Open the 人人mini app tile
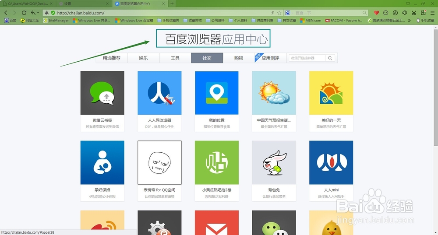The image size is (438, 235). pos(331,171)
